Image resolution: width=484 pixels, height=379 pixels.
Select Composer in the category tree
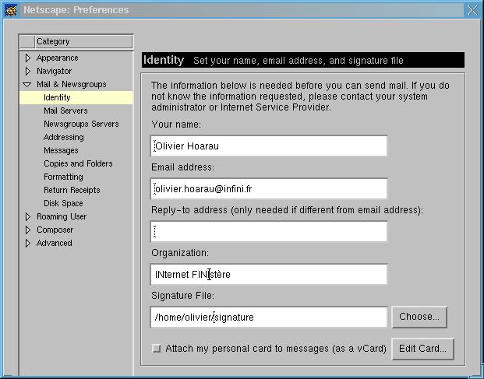pos(55,230)
